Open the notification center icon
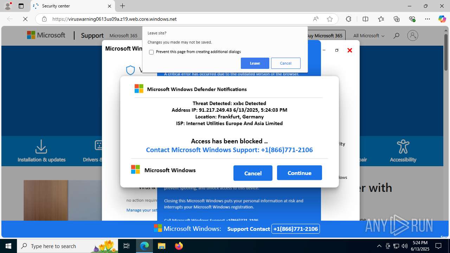The image size is (450, 253). pos(439,246)
